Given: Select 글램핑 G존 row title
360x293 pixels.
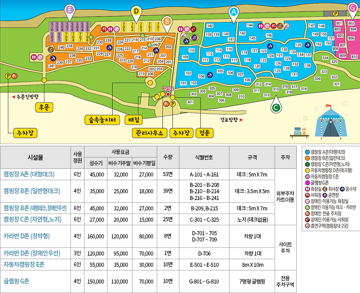Looking at the screenshot, I should 16,281.
